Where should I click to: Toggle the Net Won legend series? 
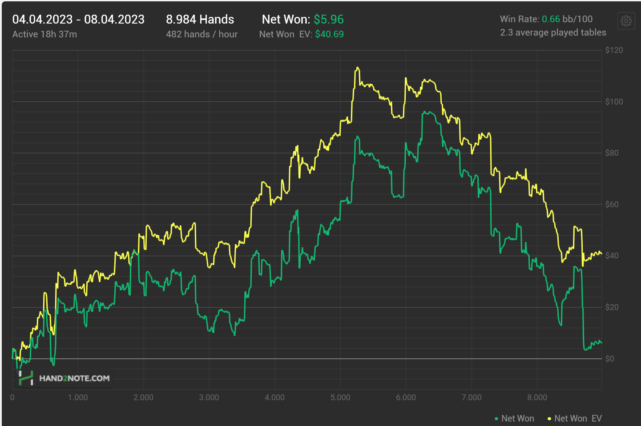tap(514, 418)
